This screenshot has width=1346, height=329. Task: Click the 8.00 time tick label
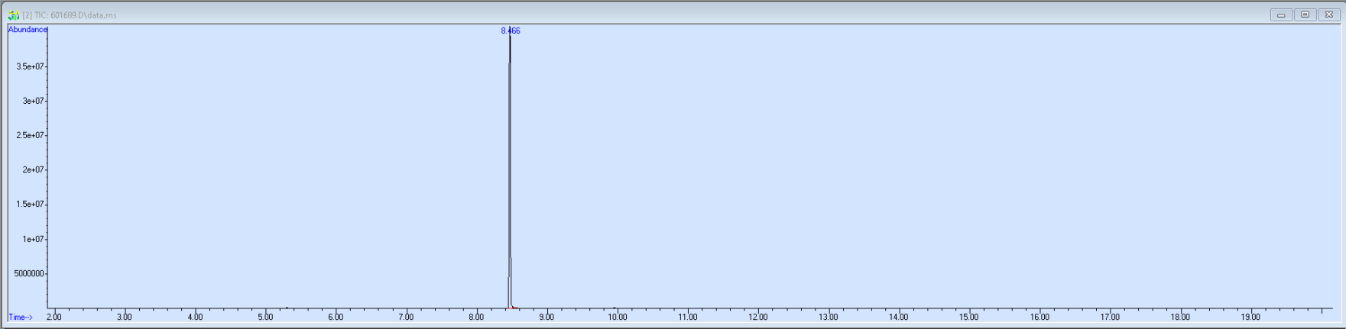[476, 317]
